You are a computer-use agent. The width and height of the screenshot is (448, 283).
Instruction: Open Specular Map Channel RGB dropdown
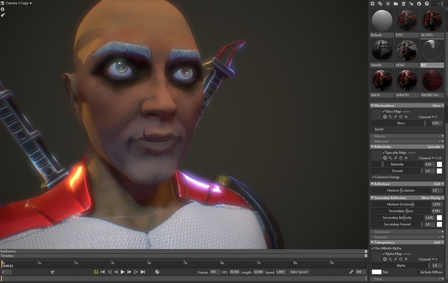pyautogui.click(x=430, y=158)
